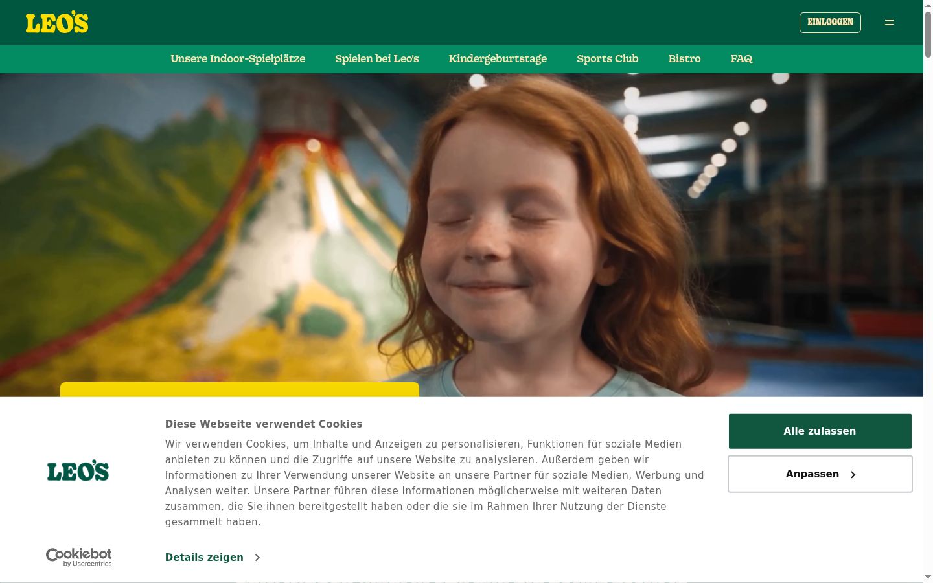Open the Cookiebot by Usercentrics logo link

coord(78,557)
